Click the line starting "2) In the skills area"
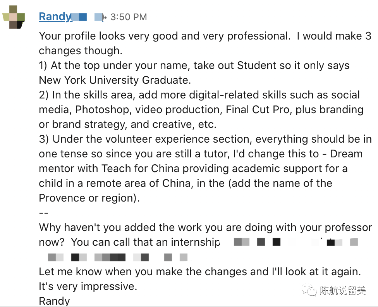Screen dimensions: 378x307 tap(199, 95)
